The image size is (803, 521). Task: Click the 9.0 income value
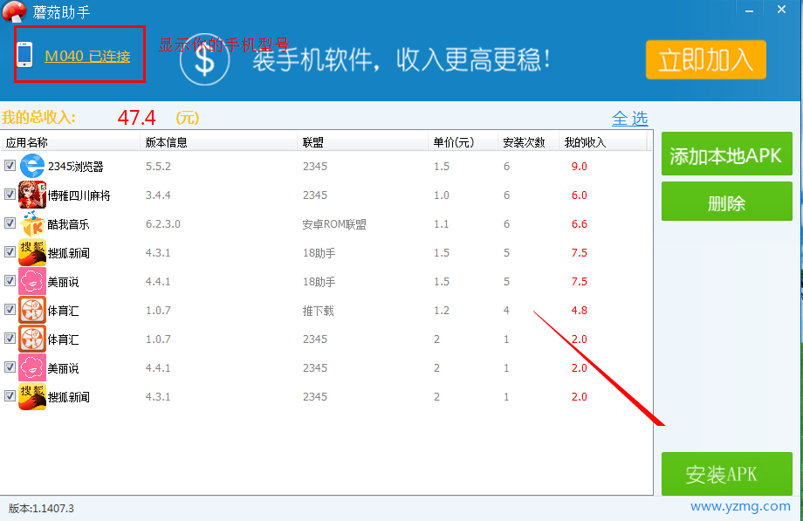pyautogui.click(x=580, y=167)
